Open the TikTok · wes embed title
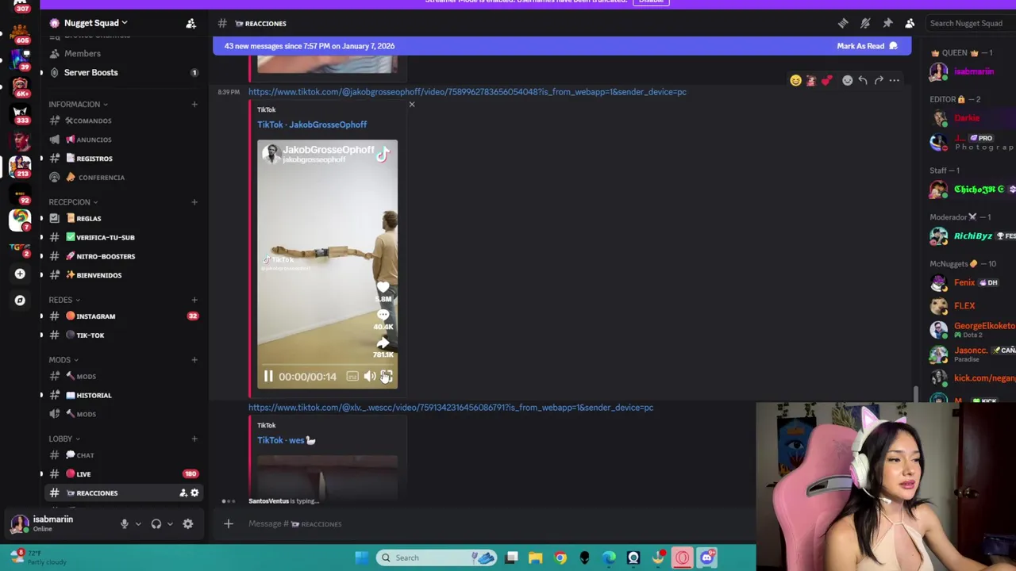 (x=286, y=440)
